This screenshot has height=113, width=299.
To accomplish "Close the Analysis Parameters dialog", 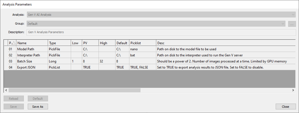I will [285, 107].
